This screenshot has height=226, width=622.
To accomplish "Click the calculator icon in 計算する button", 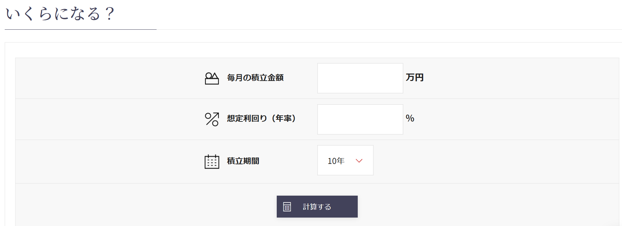I will click(x=287, y=207).
